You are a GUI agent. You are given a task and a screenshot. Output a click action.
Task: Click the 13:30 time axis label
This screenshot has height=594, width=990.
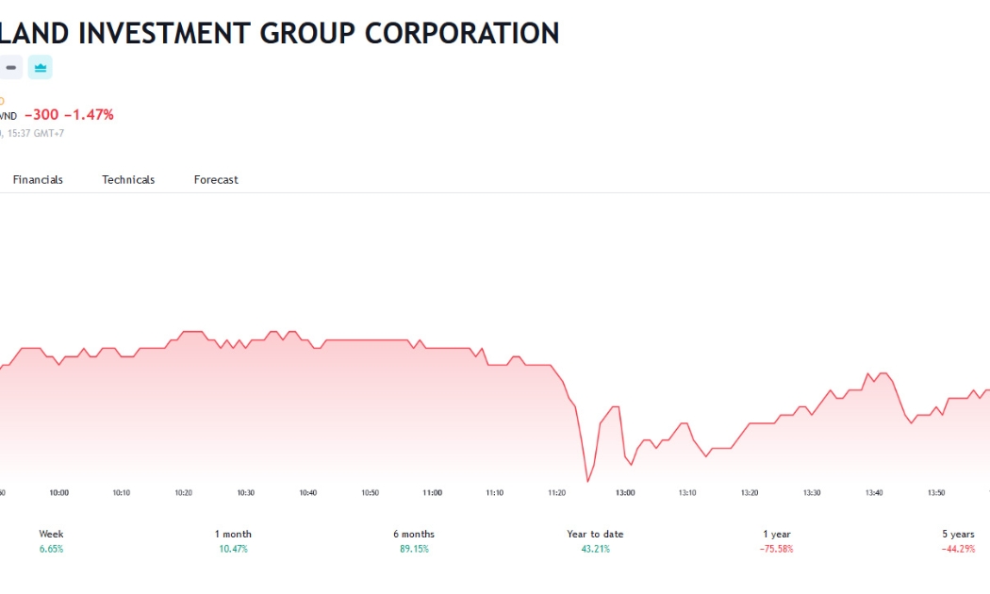812,493
